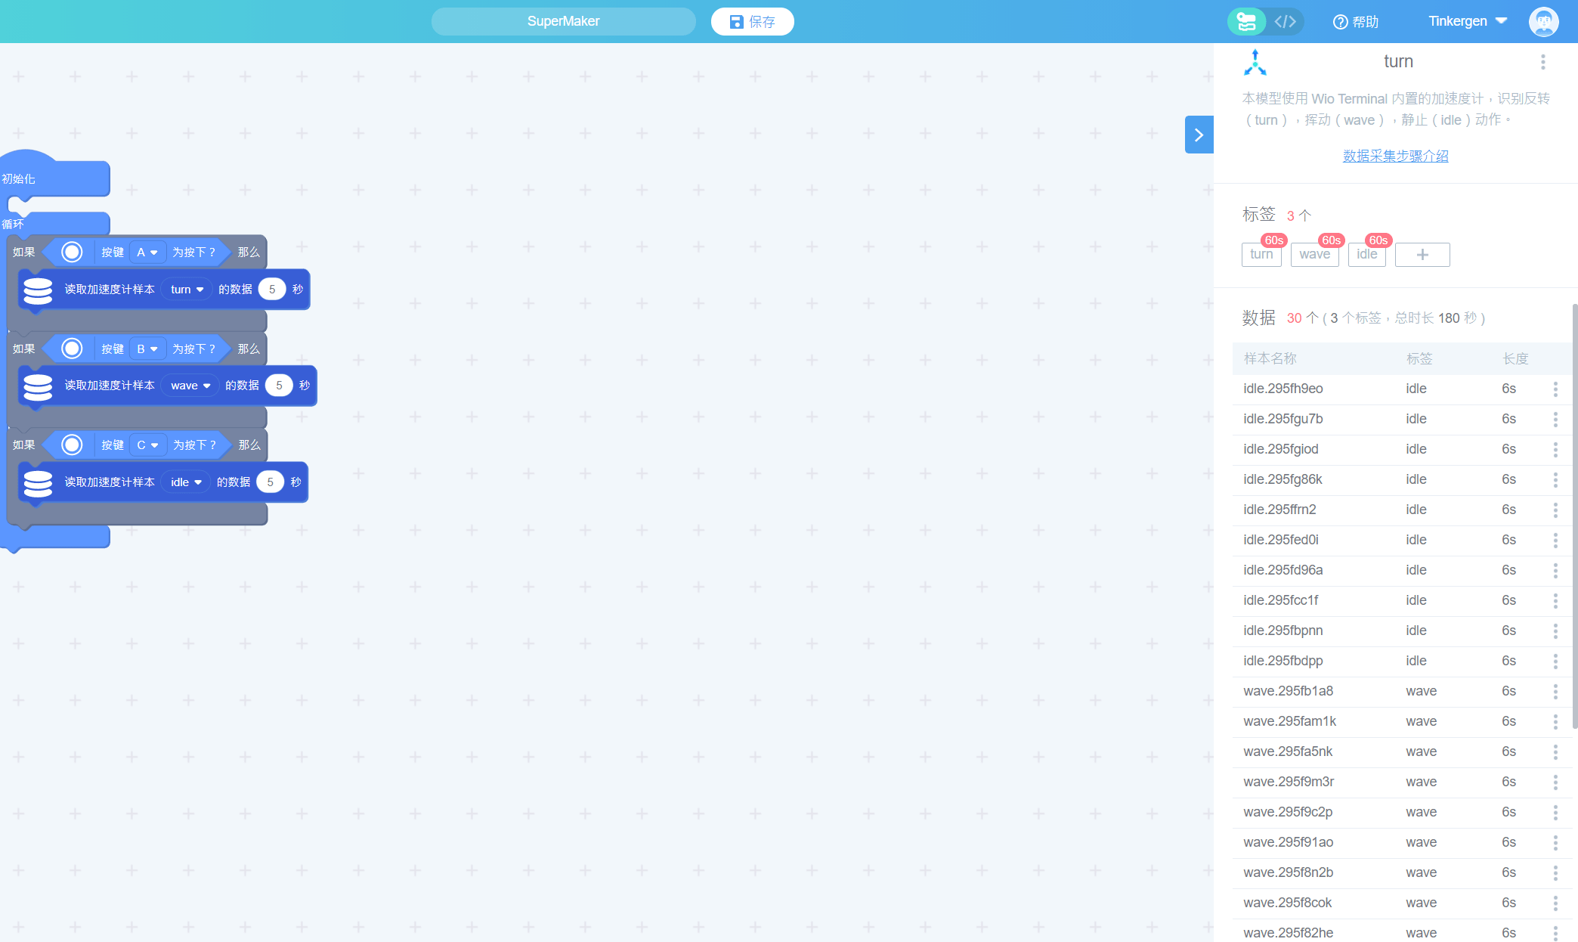The image size is (1578, 942).
Task: Open the turn model options menu
Action: [1542, 62]
